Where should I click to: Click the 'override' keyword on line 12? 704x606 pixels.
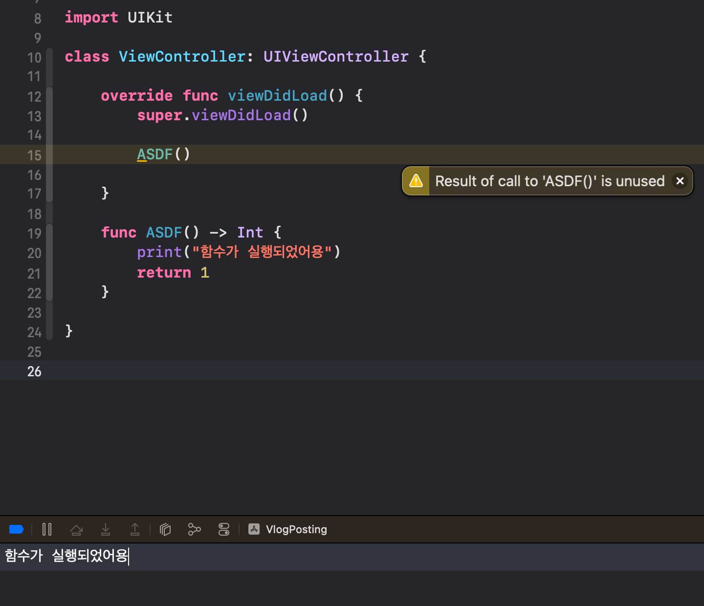(x=137, y=96)
